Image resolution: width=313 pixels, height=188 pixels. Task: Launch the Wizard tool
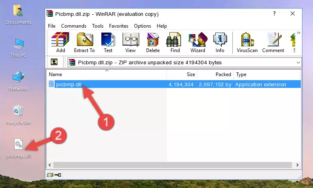pyautogui.click(x=198, y=42)
